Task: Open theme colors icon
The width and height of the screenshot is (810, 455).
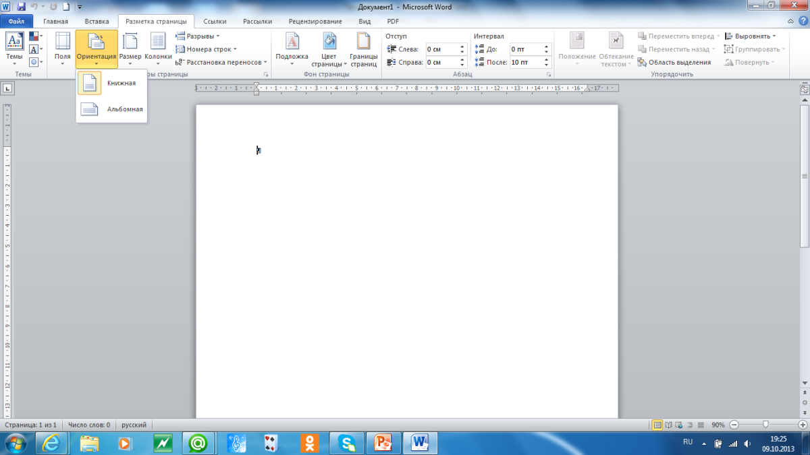Action: 36,36
